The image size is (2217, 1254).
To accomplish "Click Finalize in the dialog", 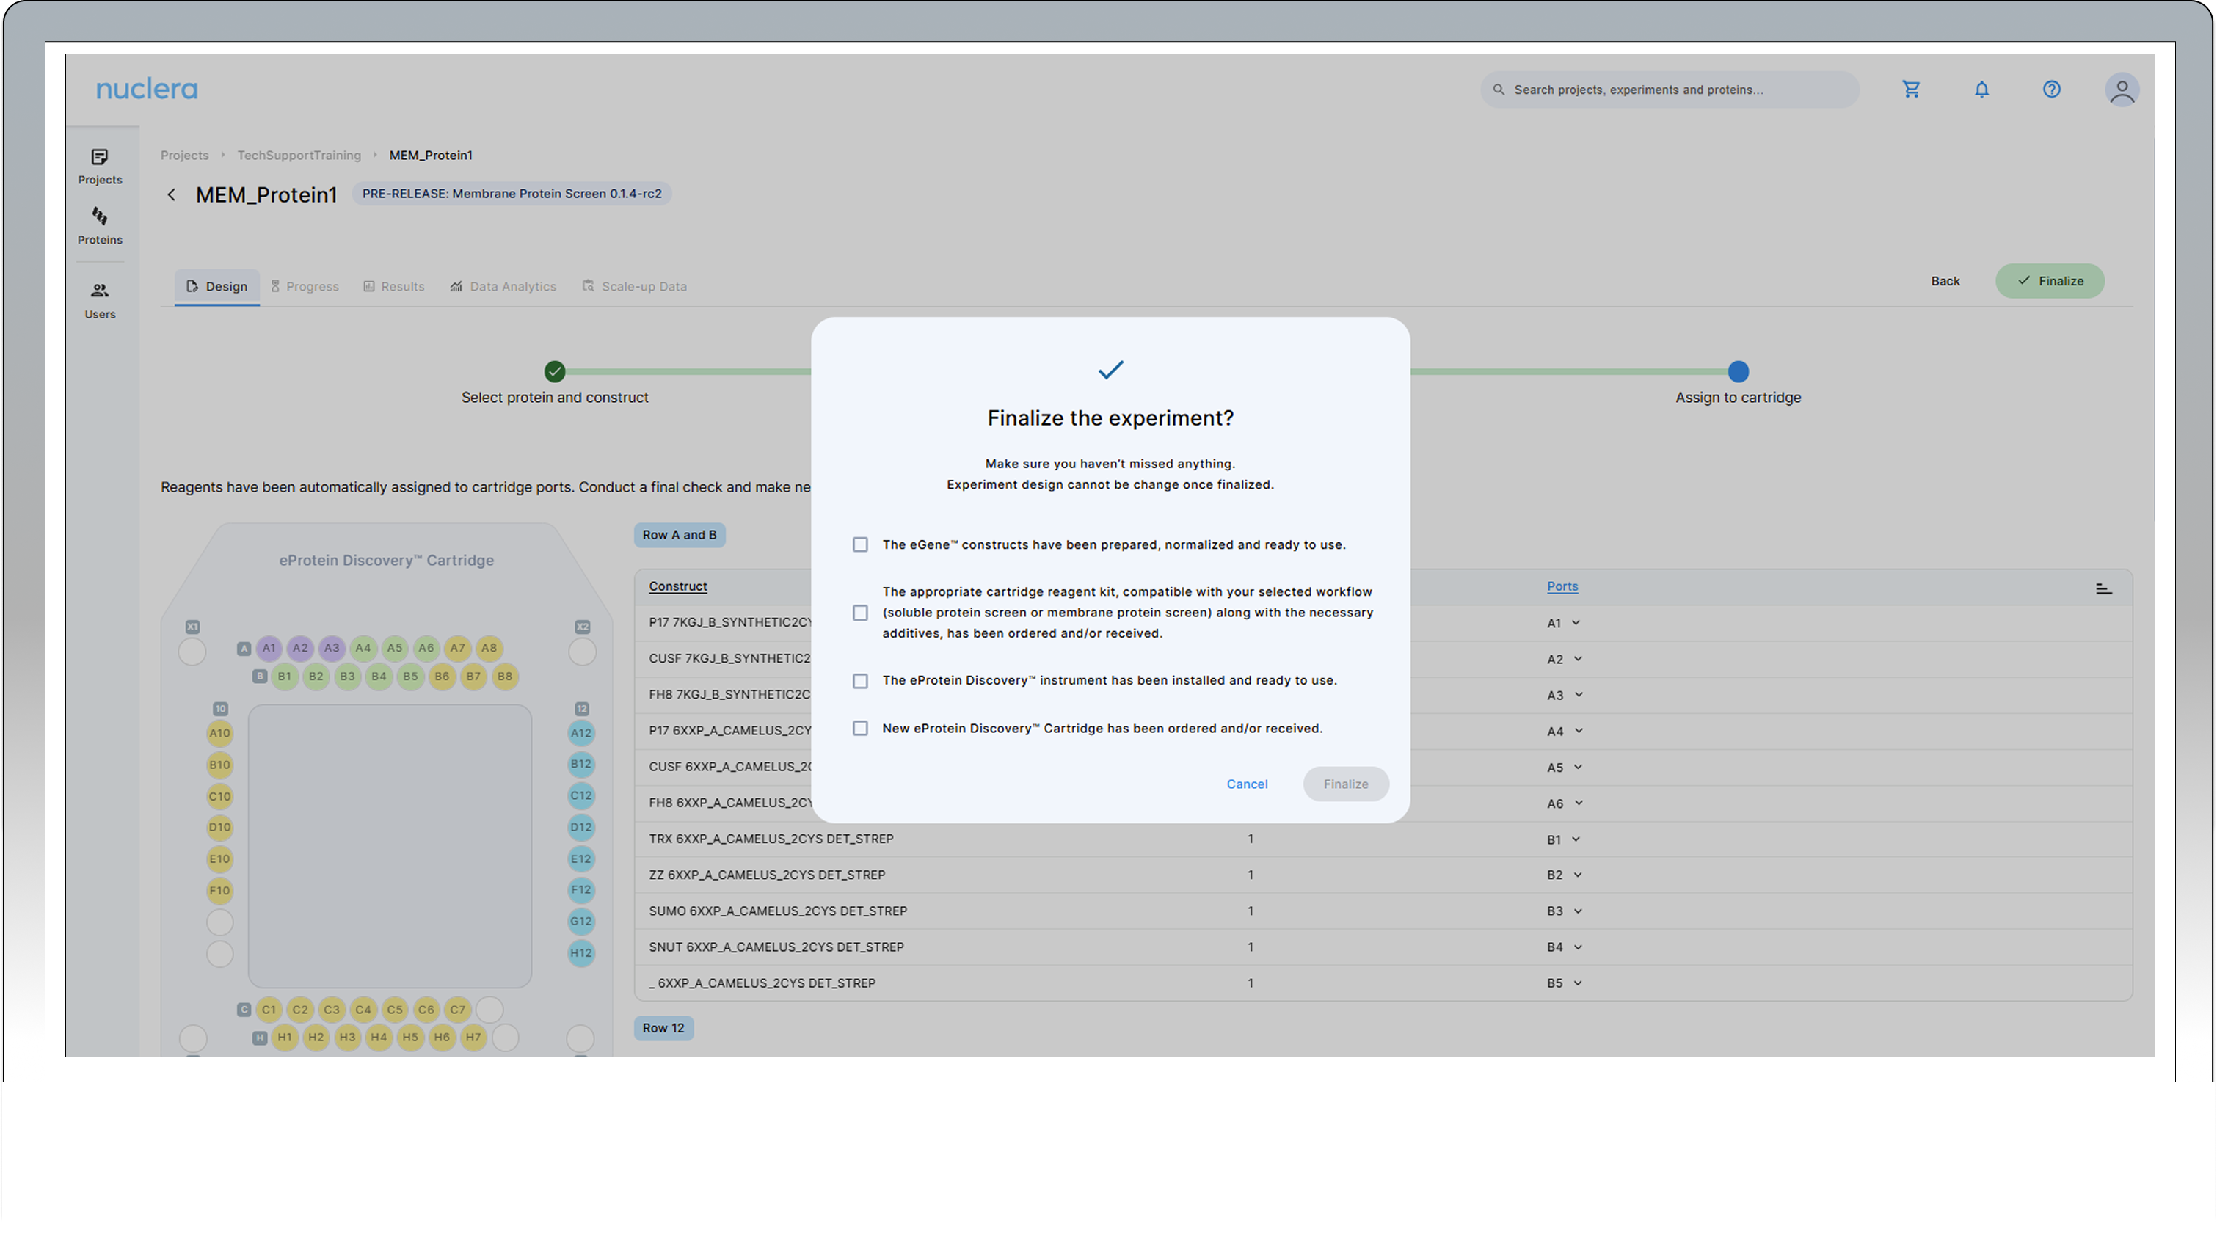I will pos(1345,784).
